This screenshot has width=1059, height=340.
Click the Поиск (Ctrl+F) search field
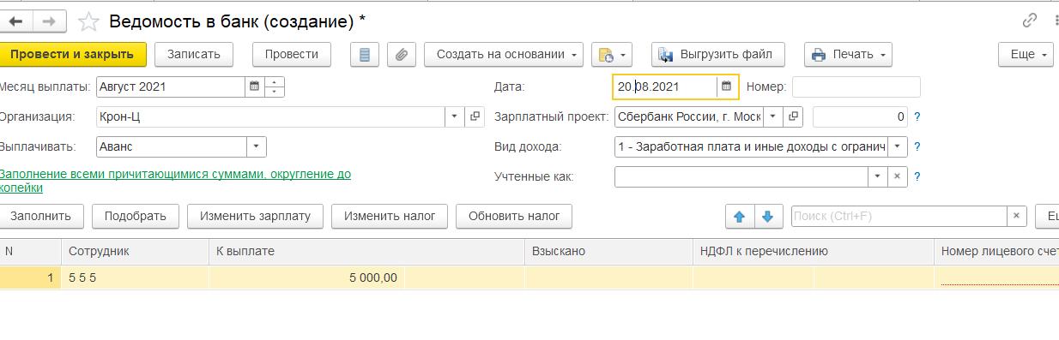click(899, 217)
